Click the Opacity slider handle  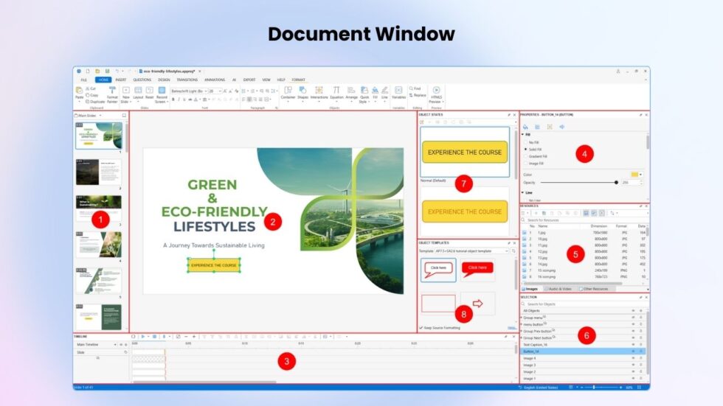point(616,182)
